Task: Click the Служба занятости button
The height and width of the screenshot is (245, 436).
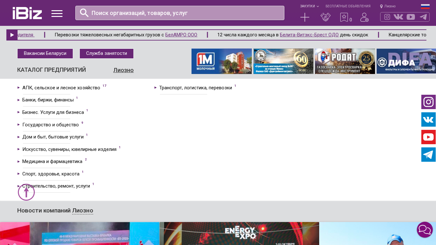Action: pyautogui.click(x=107, y=54)
